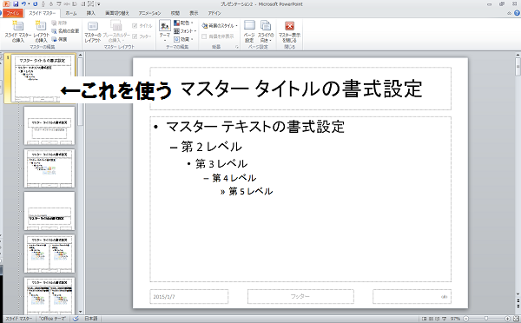Select the フッター footer placeholder
Screen dimensions: 521x323
300,296
